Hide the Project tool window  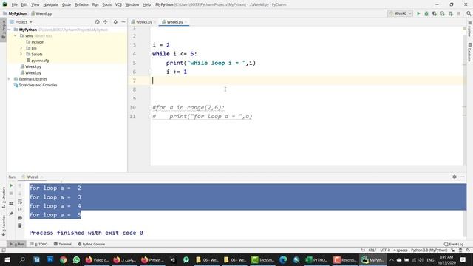pos(123,22)
